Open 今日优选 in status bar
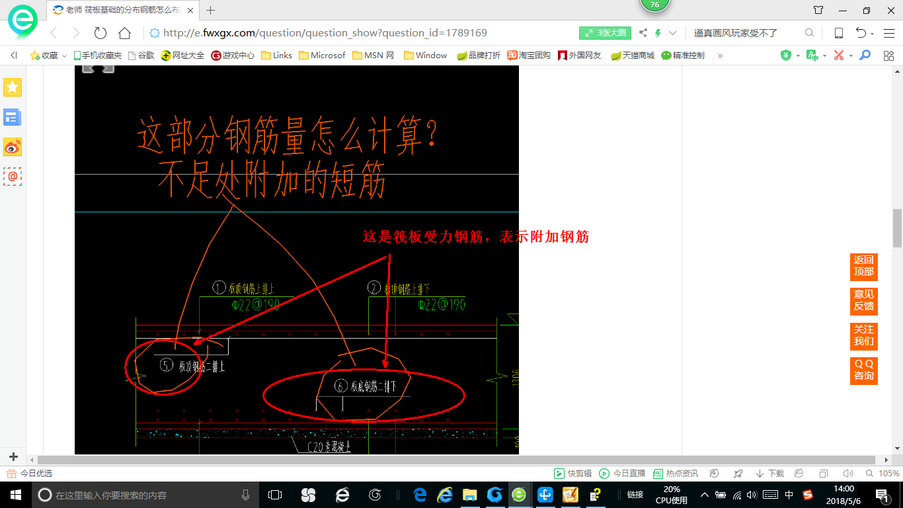 29,474
